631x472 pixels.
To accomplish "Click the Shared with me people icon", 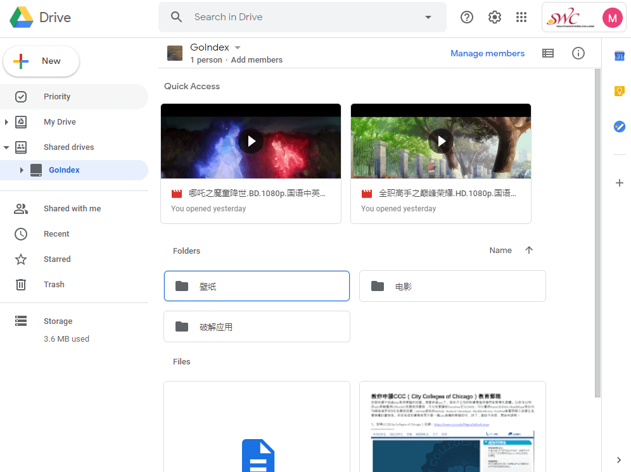I will 21,209.
